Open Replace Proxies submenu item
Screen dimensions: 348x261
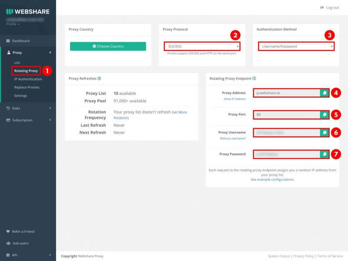point(27,87)
